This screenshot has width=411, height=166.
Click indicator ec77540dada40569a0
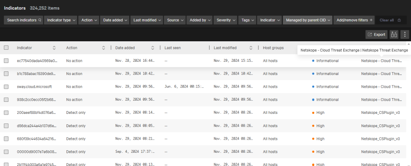tap(37, 61)
